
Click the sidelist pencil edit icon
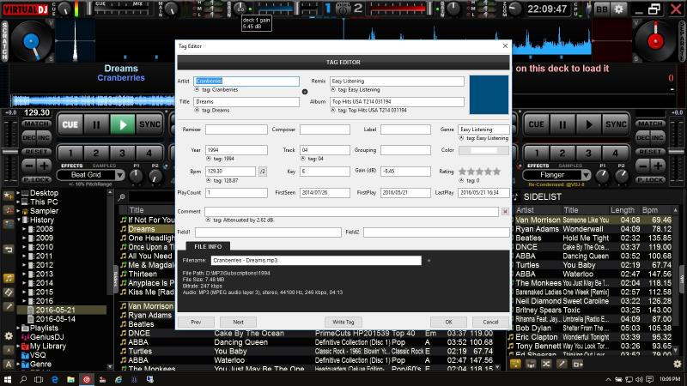(562, 364)
